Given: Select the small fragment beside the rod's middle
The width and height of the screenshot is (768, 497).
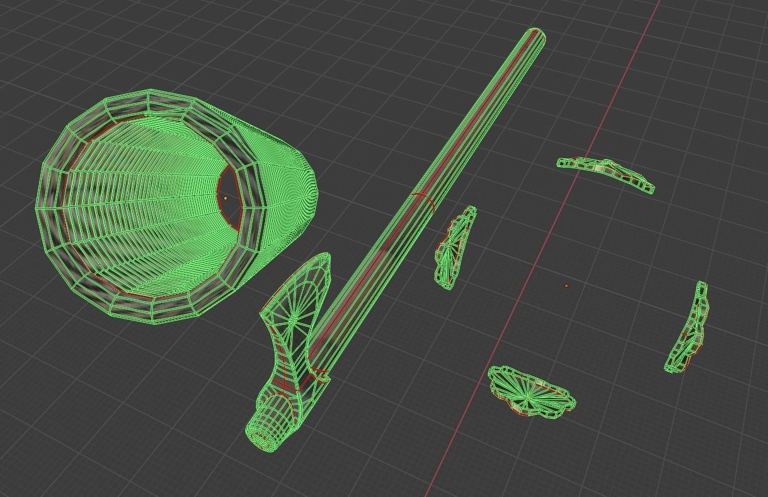Looking at the screenshot, I should tap(454, 248).
